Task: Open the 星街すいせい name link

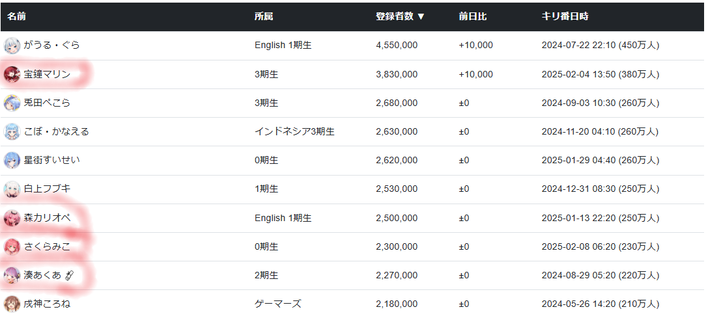Action: pyautogui.click(x=52, y=160)
